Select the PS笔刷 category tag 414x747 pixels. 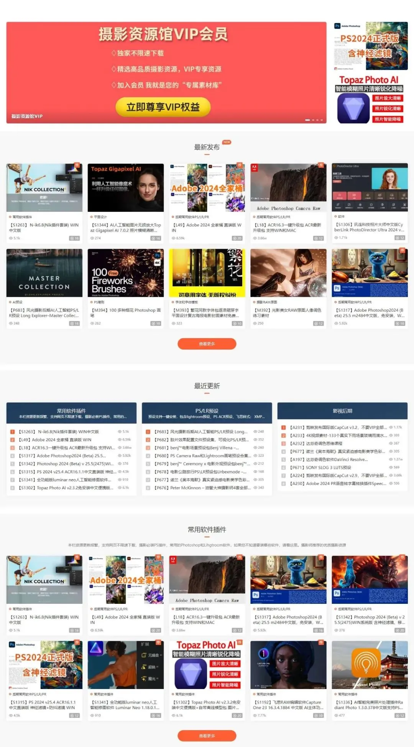(99, 302)
